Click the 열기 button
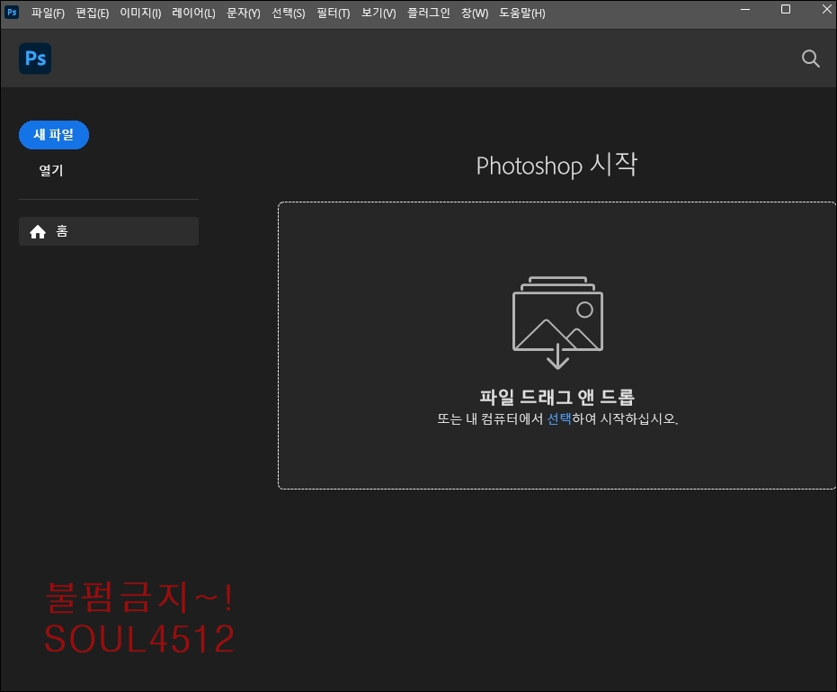This screenshot has height=692, width=837. tap(51, 170)
